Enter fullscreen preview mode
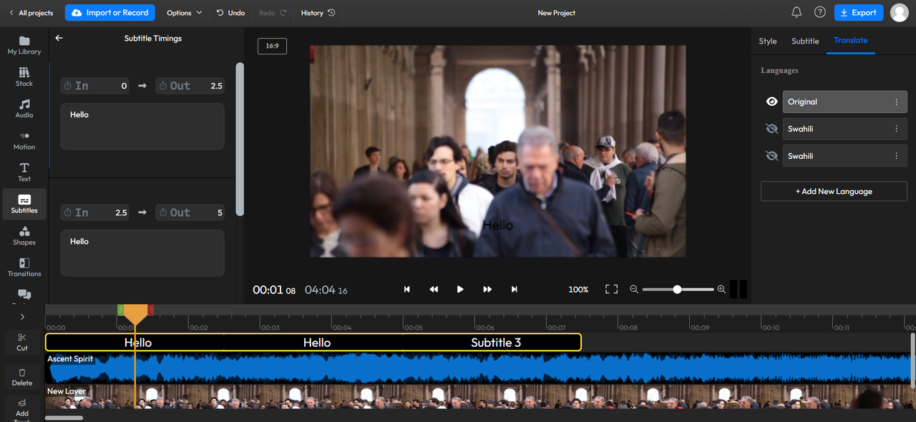Viewport: 916px width, 422px height. point(611,289)
